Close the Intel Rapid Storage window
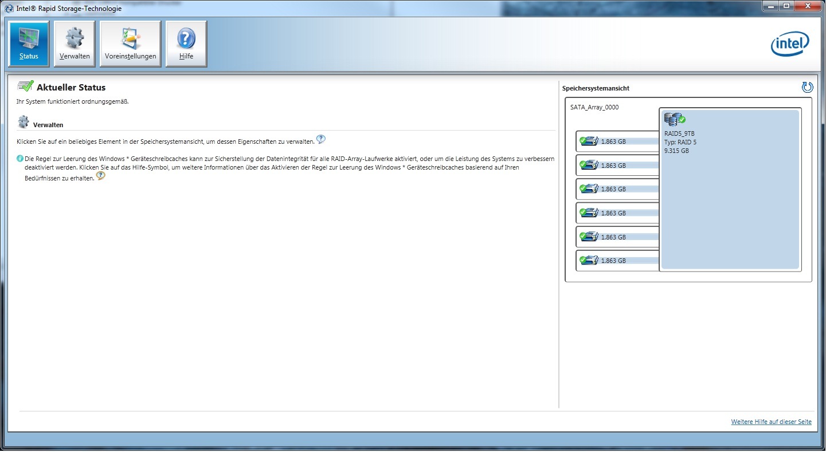 click(807, 6)
